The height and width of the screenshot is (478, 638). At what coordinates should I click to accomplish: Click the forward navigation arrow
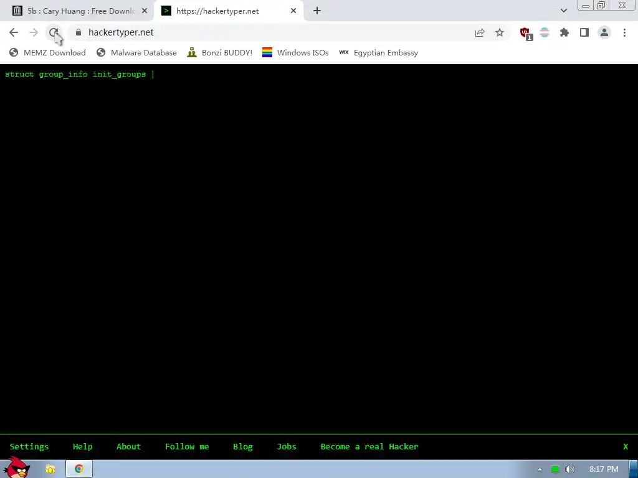click(x=34, y=32)
